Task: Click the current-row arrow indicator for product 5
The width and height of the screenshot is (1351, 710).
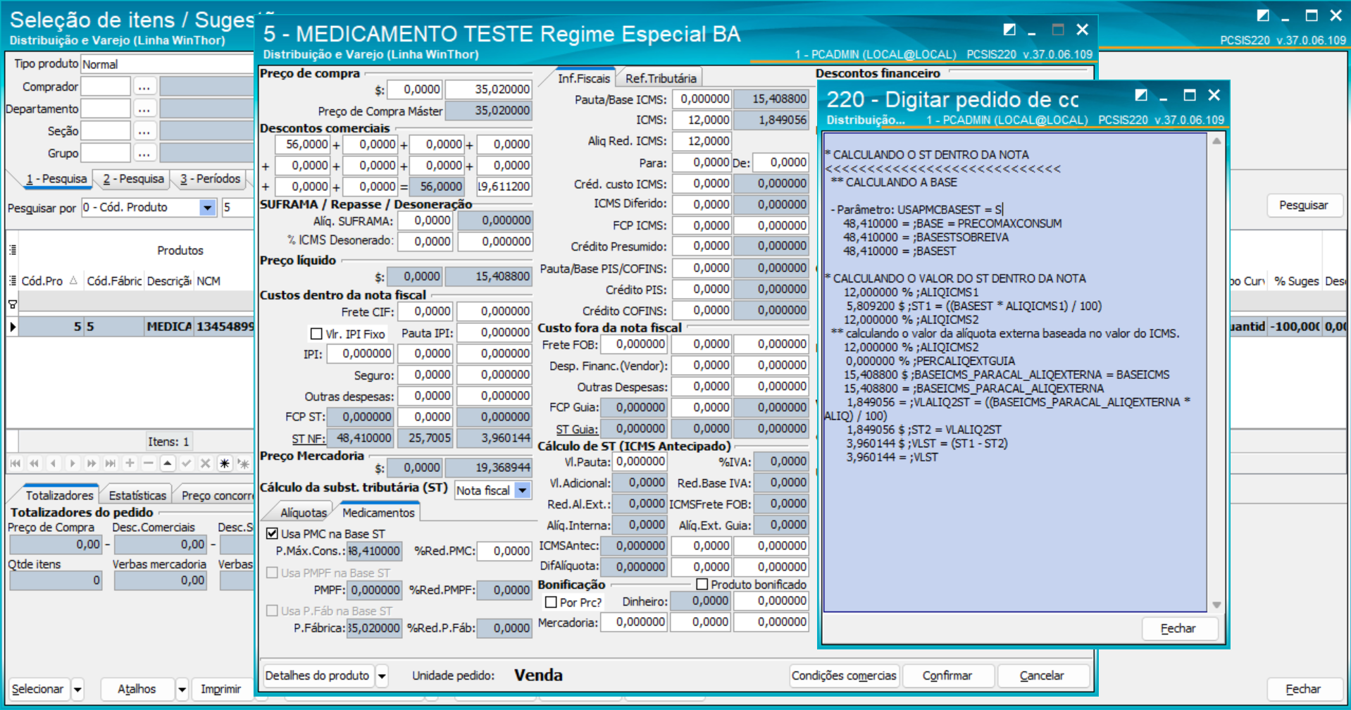Action: pos(13,327)
